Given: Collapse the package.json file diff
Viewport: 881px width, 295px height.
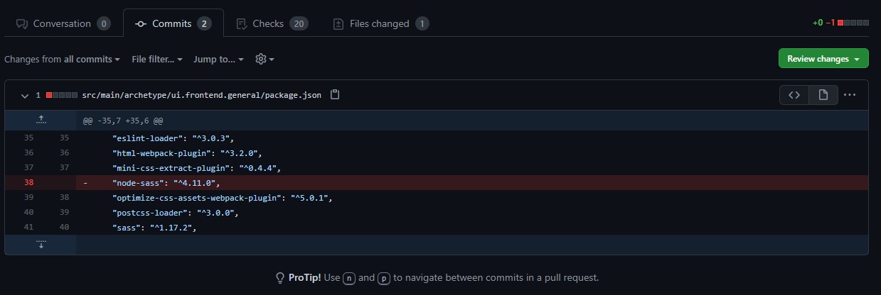Looking at the screenshot, I should [x=25, y=94].
